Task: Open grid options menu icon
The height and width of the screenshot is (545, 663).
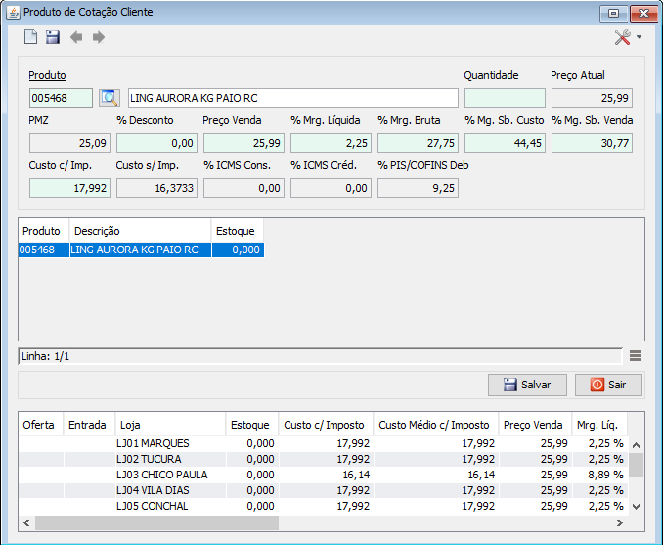Action: click(636, 356)
